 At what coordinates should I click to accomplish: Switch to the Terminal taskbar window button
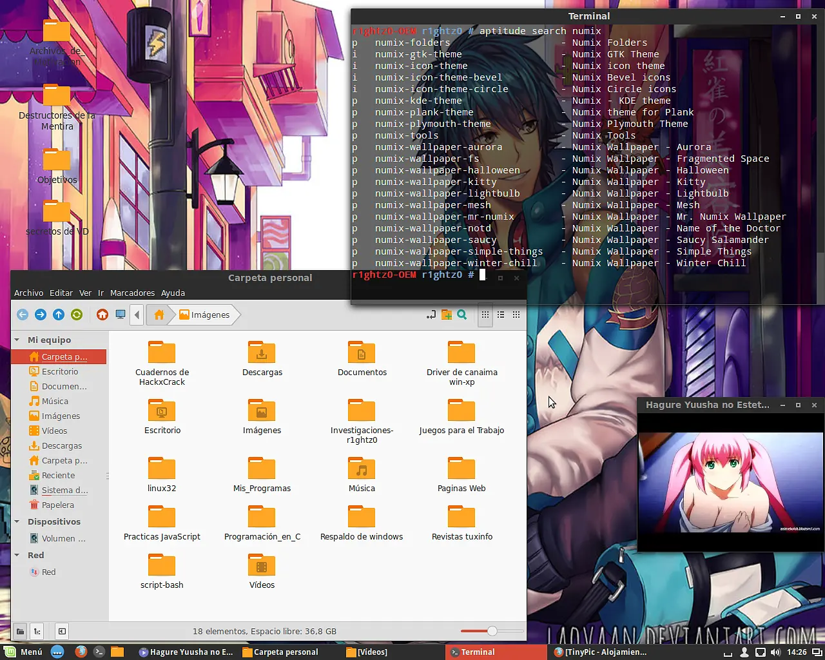click(496, 652)
